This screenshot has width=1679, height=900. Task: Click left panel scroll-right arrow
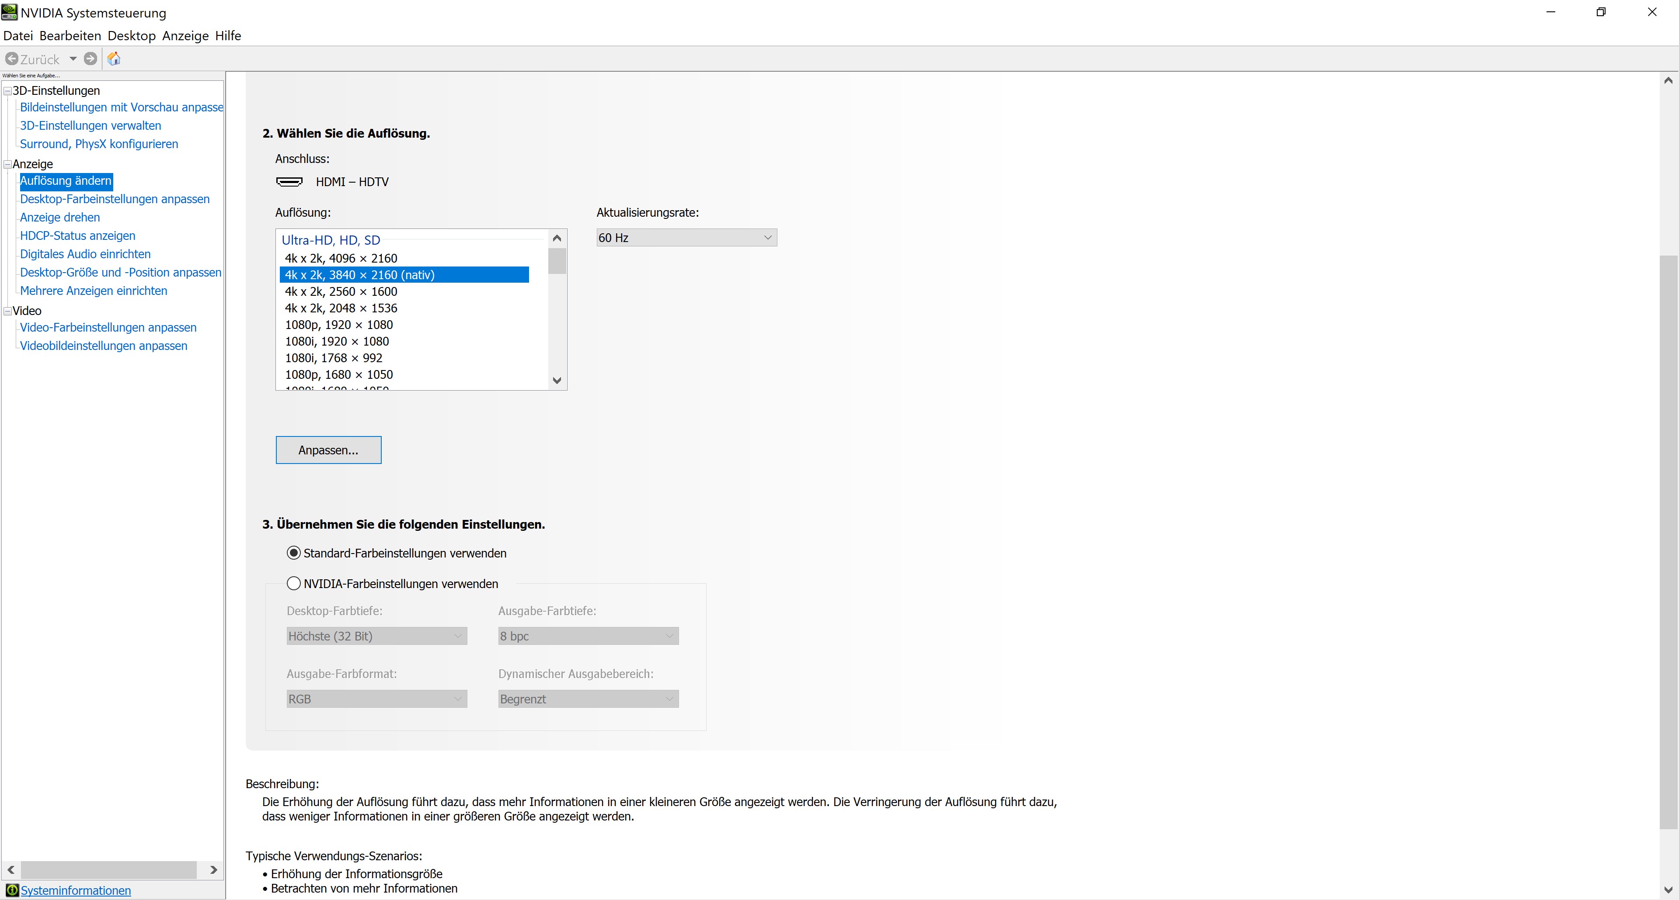pos(213,870)
